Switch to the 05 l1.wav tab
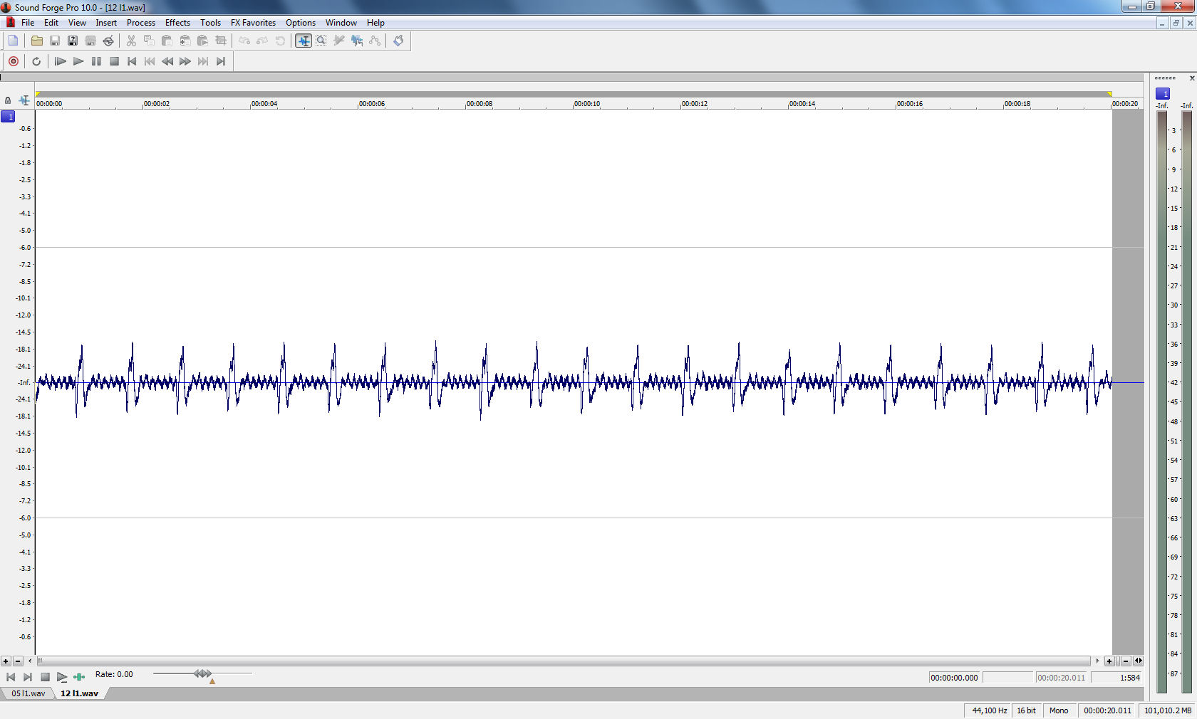Screen dimensions: 1197x719 pos(28,693)
